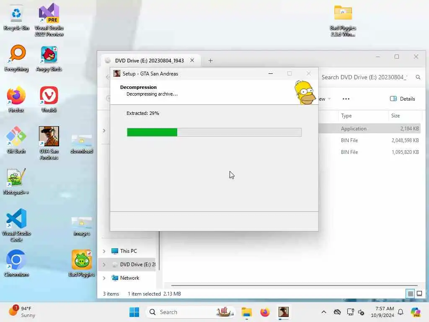Open the Copilot preview taskbar icon
The width and height of the screenshot is (429, 322).
[416, 312]
